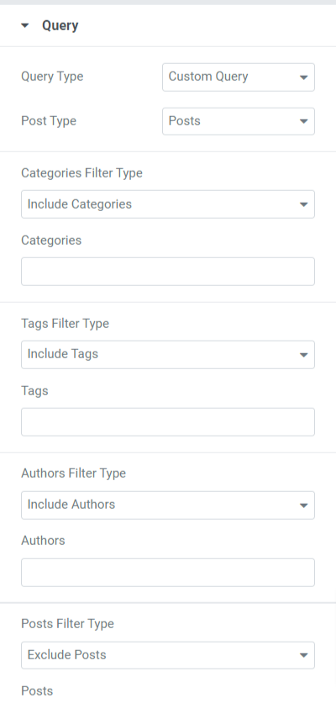336x703 pixels.
Task: Click the arrow icon on Custom Query select
Action: pyautogui.click(x=304, y=77)
